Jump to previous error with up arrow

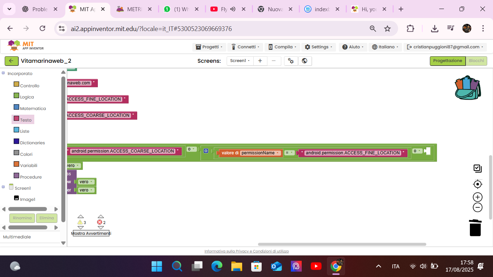click(101, 216)
